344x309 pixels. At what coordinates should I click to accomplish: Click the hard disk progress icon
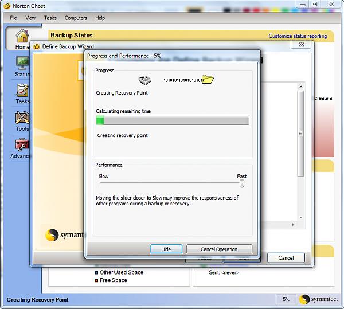(x=145, y=80)
